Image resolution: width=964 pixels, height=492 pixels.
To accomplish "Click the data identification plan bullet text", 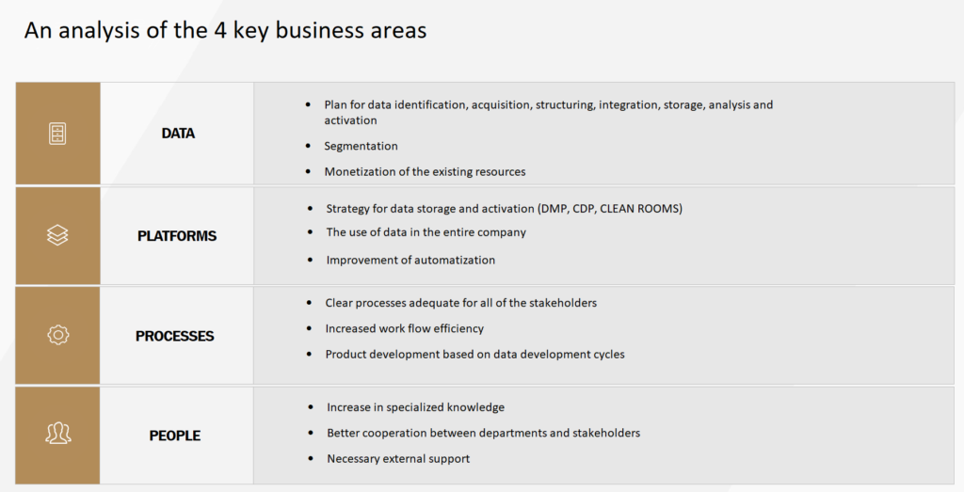I will 549,112.
